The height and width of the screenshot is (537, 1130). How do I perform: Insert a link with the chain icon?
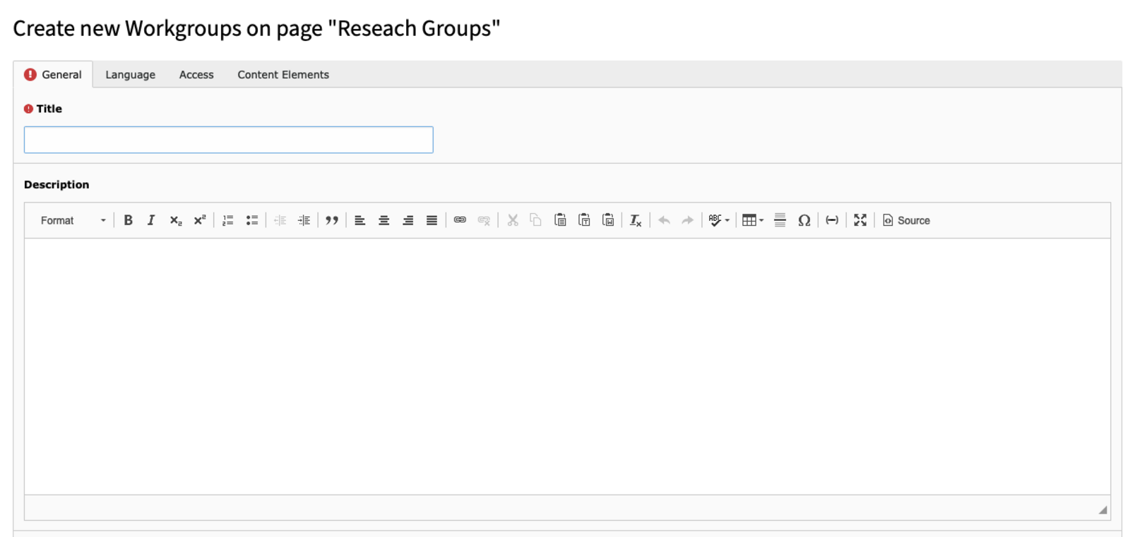pyautogui.click(x=460, y=220)
